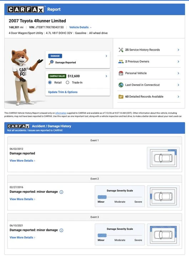Click the underlined information link in disclaimer
Viewport: 189px width, 257px height.
(61, 113)
